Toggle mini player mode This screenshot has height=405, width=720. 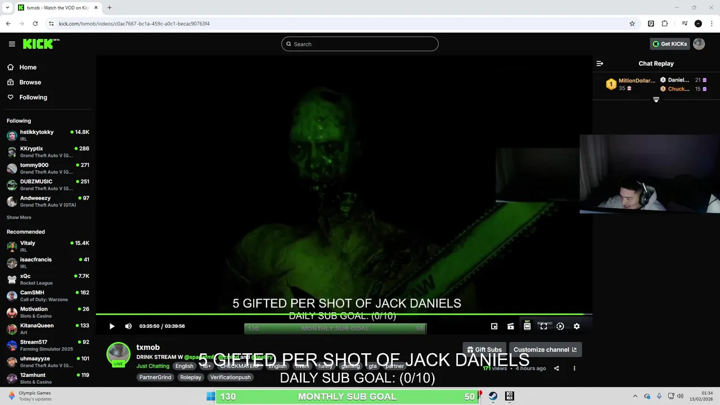494,326
